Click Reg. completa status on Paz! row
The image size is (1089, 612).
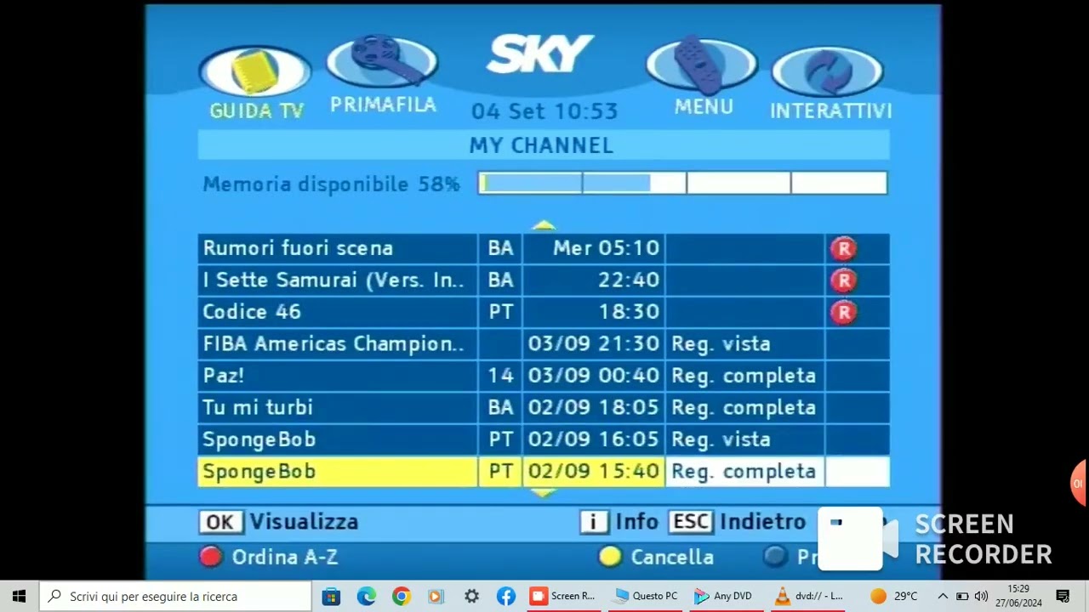744,376
